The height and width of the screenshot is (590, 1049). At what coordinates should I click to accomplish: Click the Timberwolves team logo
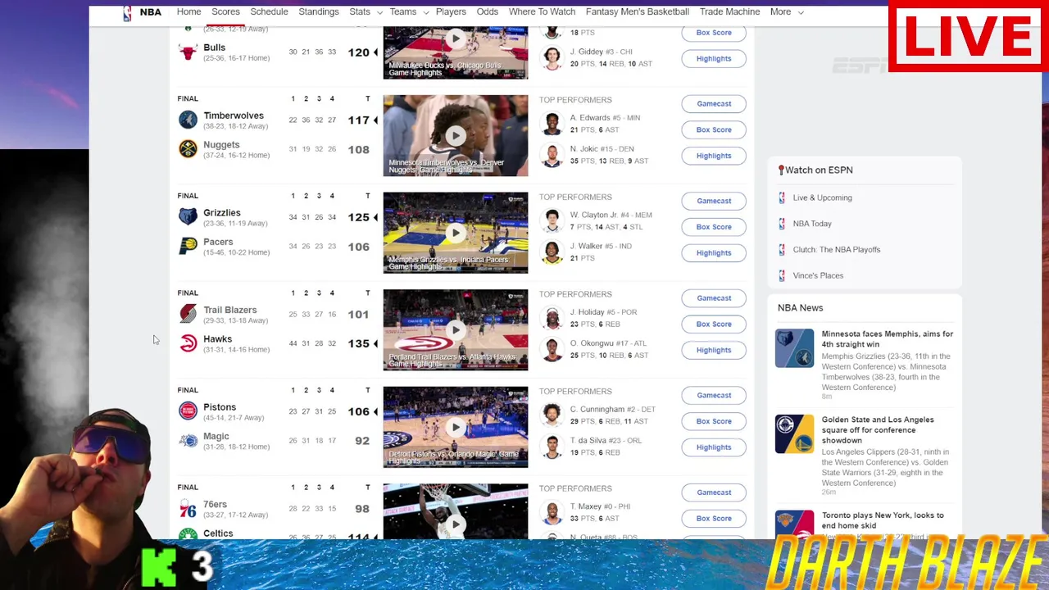pyautogui.click(x=188, y=120)
